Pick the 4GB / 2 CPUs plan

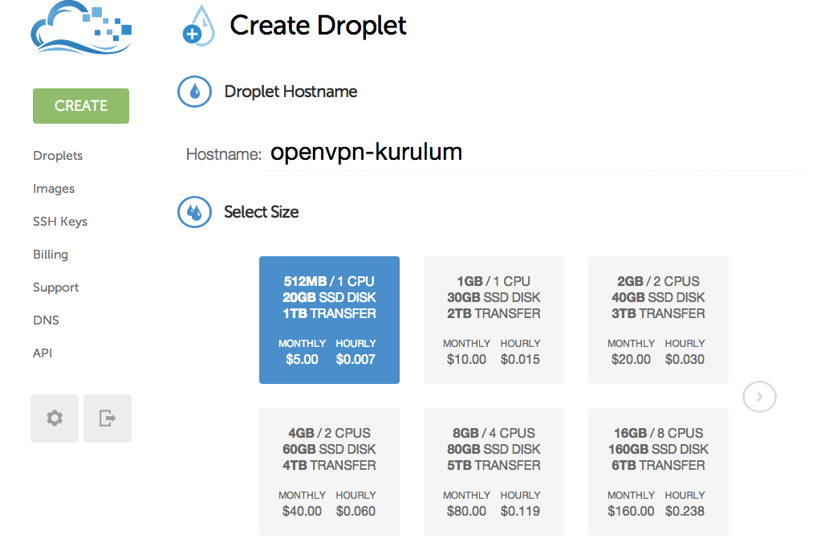(x=329, y=471)
